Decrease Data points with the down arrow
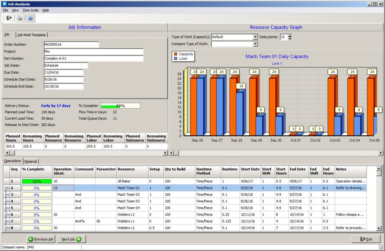 click(290, 39)
